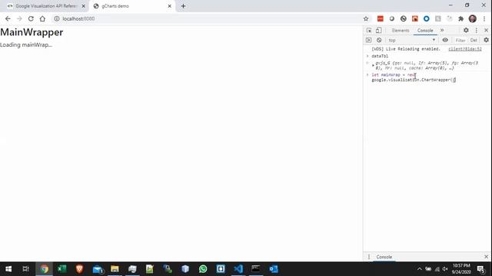
Task: Open File Explorer from the taskbar
Action: (115, 269)
